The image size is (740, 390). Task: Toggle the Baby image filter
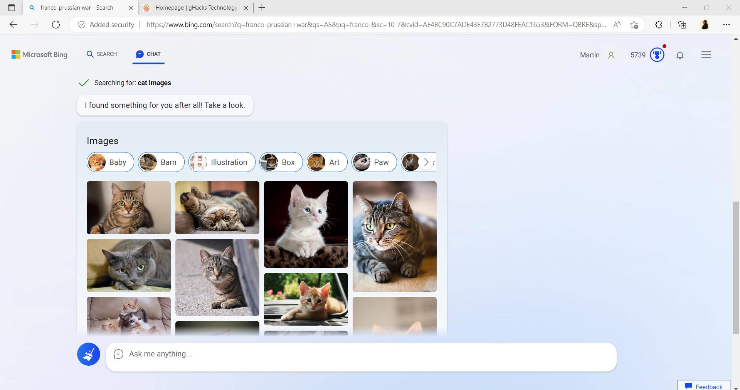(110, 162)
